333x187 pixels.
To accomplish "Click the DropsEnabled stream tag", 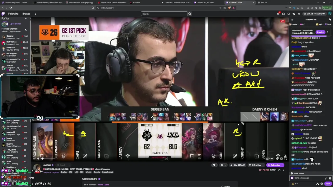I will pyautogui.click(x=107, y=172).
